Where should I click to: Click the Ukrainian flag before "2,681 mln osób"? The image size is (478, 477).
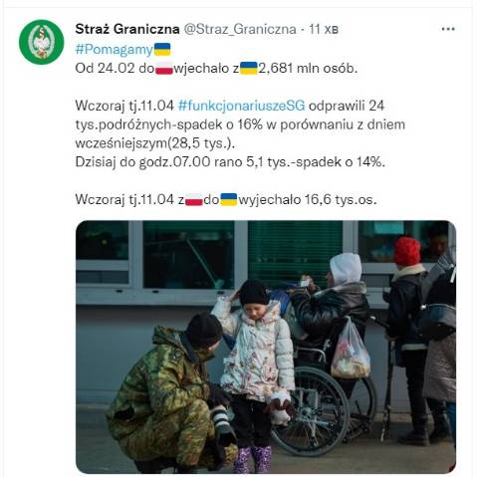tap(249, 68)
